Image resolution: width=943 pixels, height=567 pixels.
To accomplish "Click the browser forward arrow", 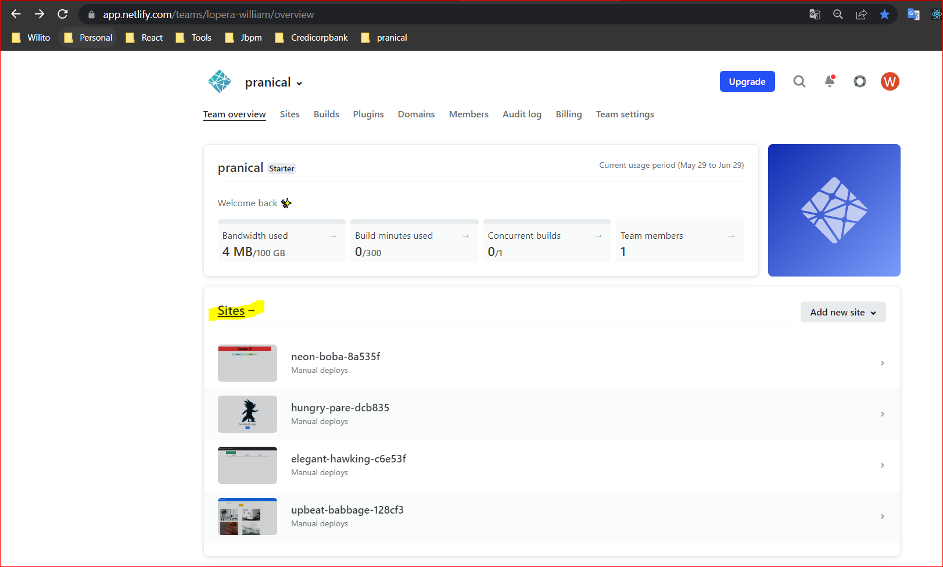I will pyautogui.click(x=40, y=14).
